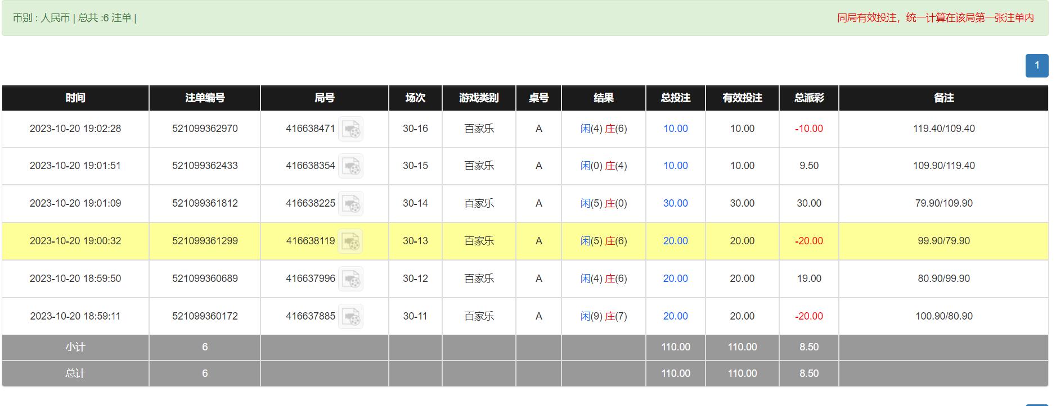The width and height of the screenshot is (1056, 406).
Task: Click the 局号 column header
Action: tap(325, 98)
